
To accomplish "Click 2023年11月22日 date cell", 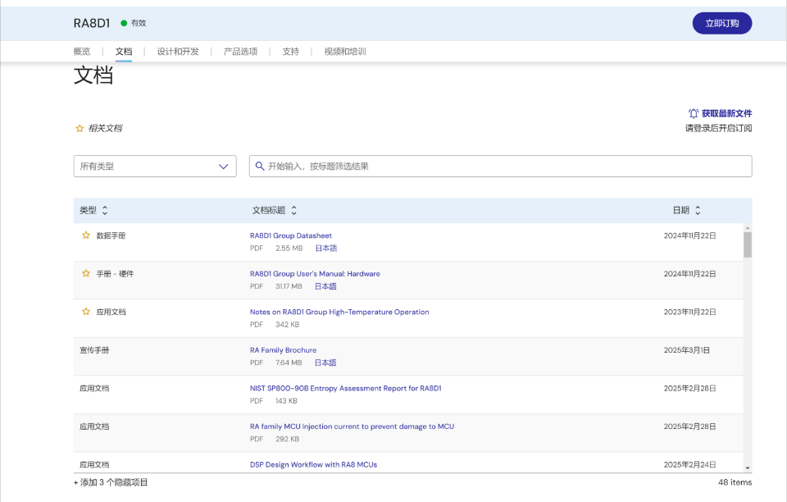I will (689, 312).
